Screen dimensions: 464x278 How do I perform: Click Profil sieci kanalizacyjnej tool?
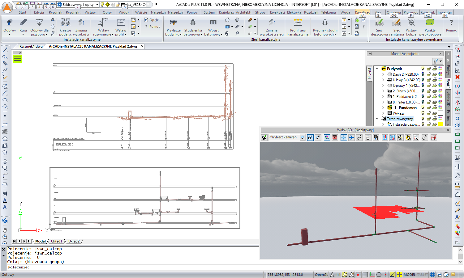298,27
